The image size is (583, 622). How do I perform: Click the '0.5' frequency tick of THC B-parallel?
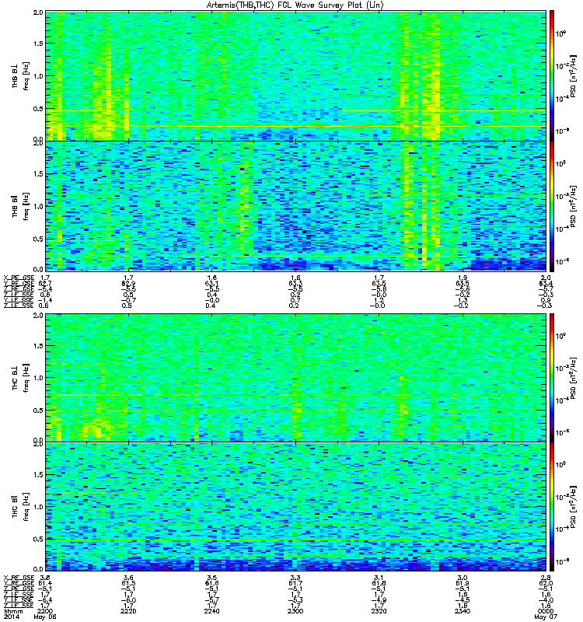tap(38, 539)
